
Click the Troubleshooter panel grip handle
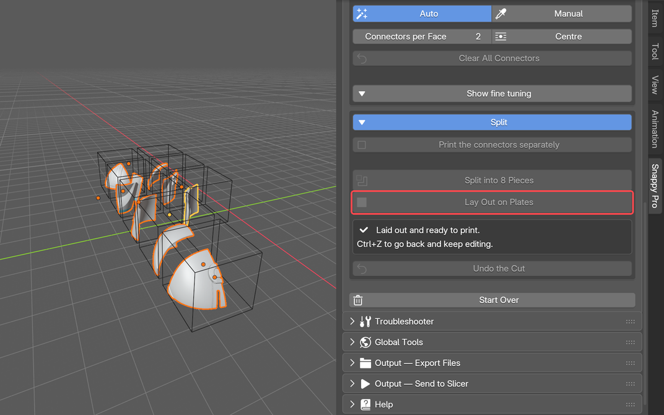(630, 321)
